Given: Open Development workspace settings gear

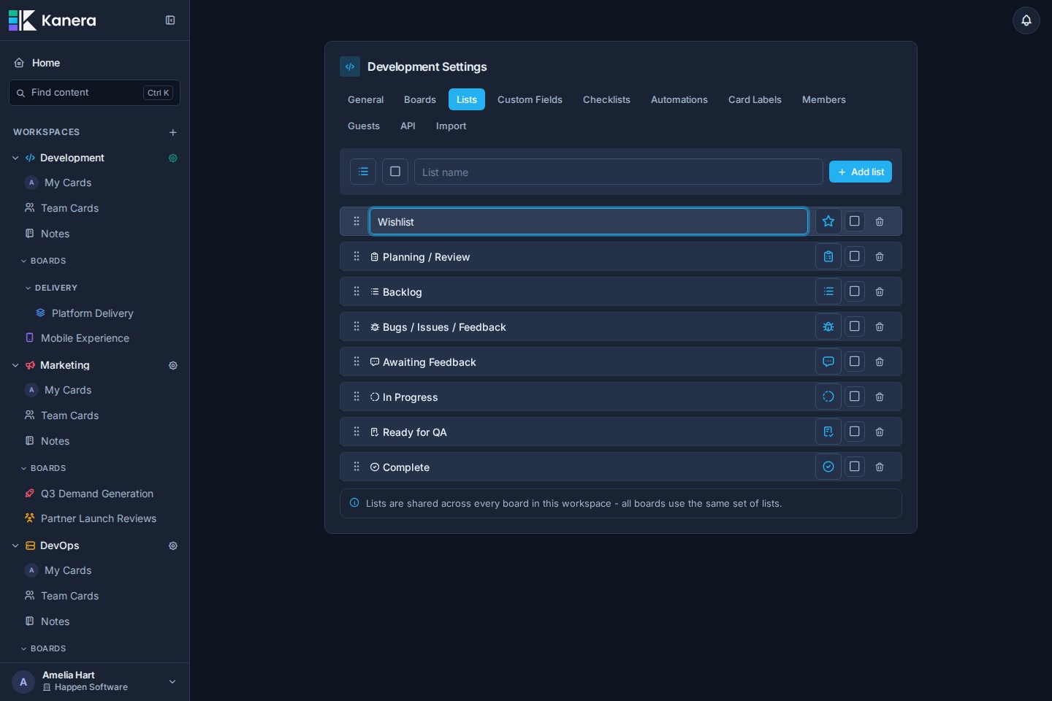Looking at the screenshot, I should coord(173,158).
